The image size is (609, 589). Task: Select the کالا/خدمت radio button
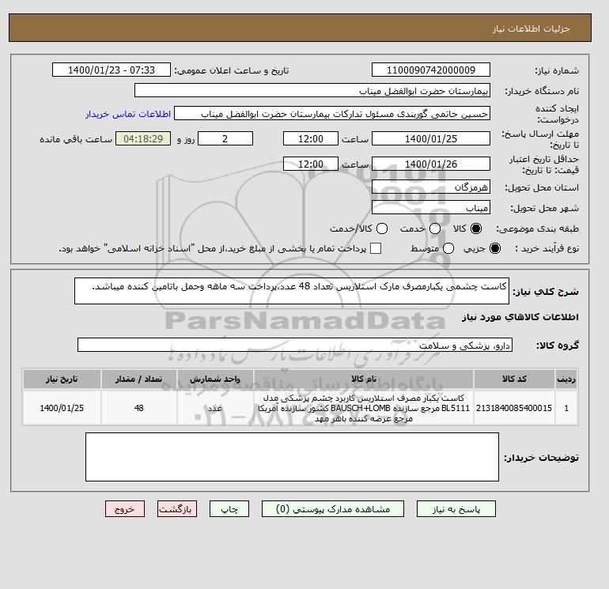pyautogui.click(x=382, y=228)
